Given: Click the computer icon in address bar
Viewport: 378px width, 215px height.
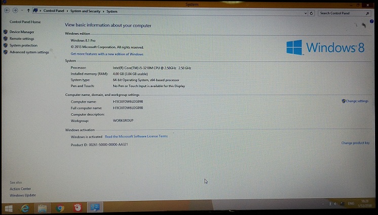Looking at the screenshot, I should tap(35, 10).
